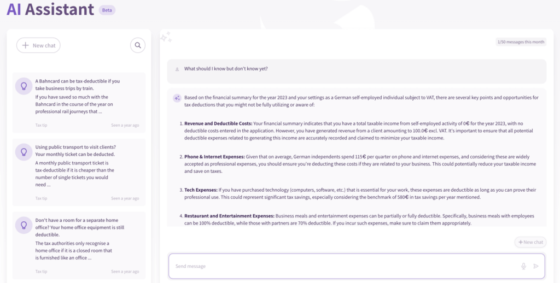
Task: Click the search magnifier icon
Action: pos(138,45)
